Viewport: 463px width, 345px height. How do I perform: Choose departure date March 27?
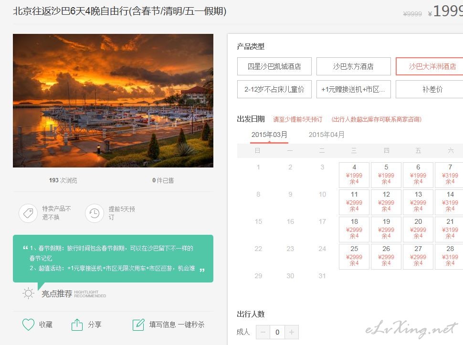pyautogui.click(x=418, y=256)
